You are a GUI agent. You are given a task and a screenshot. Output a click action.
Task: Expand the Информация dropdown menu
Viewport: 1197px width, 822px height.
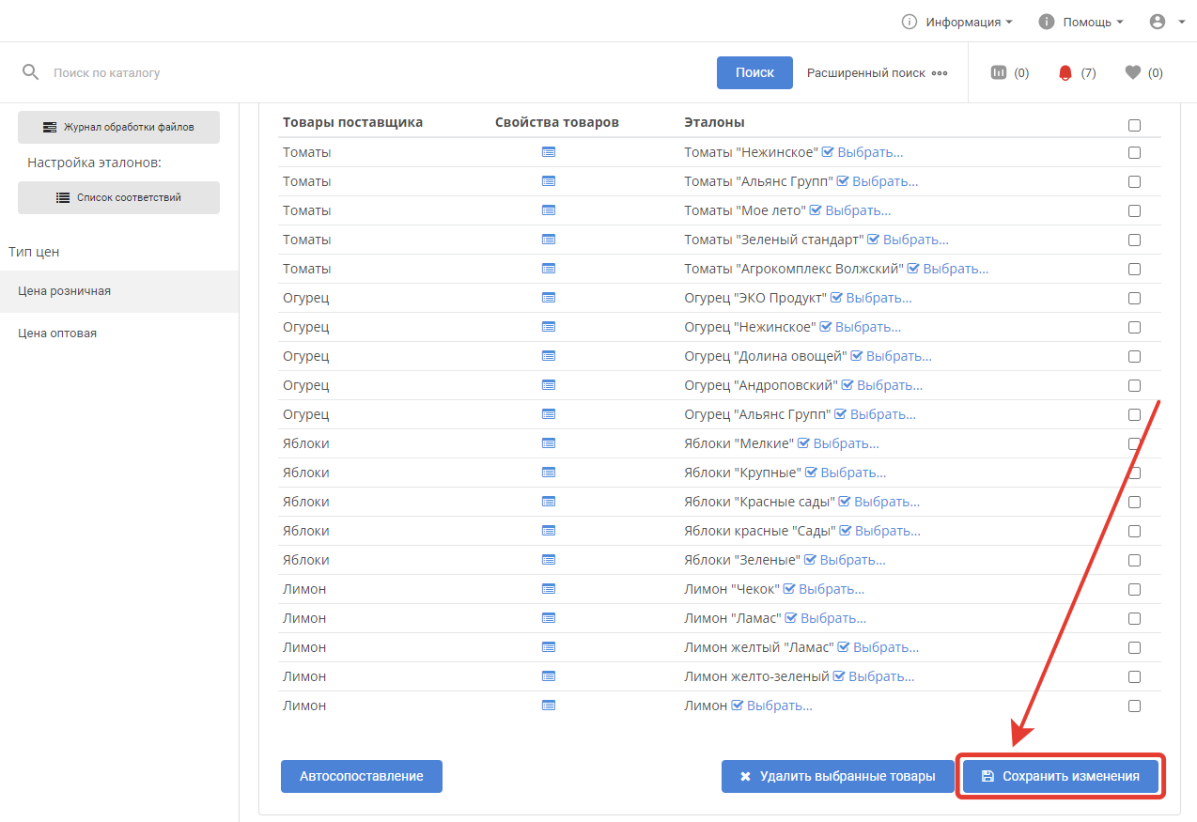click(957, 22)
